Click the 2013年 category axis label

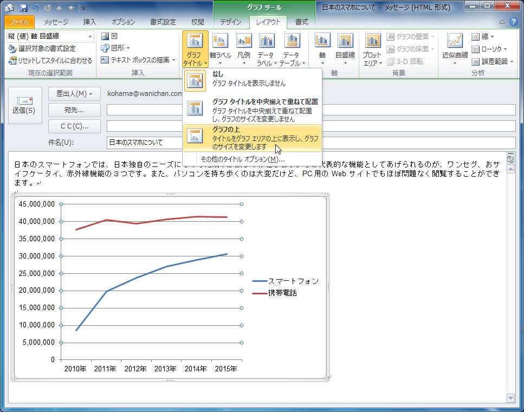tap(165, 369)
